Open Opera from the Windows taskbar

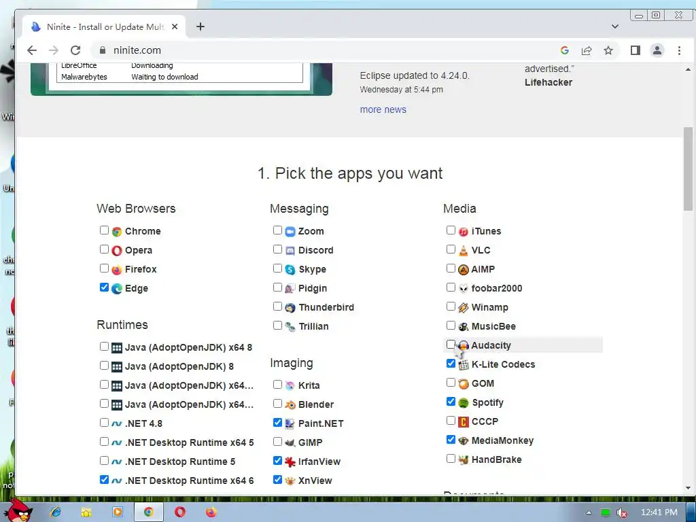pos(179,512)
